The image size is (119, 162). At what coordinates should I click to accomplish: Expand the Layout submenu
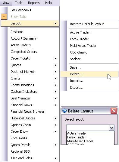click(x=30, y=23)
